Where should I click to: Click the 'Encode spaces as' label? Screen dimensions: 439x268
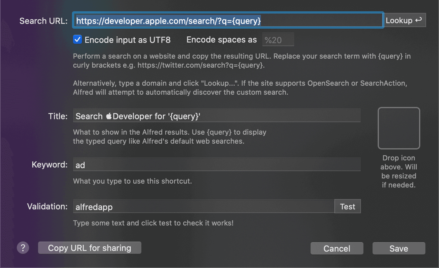pos(222,40)
